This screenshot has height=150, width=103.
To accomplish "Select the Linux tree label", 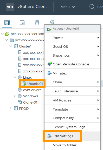I will [x=27, y=77].
